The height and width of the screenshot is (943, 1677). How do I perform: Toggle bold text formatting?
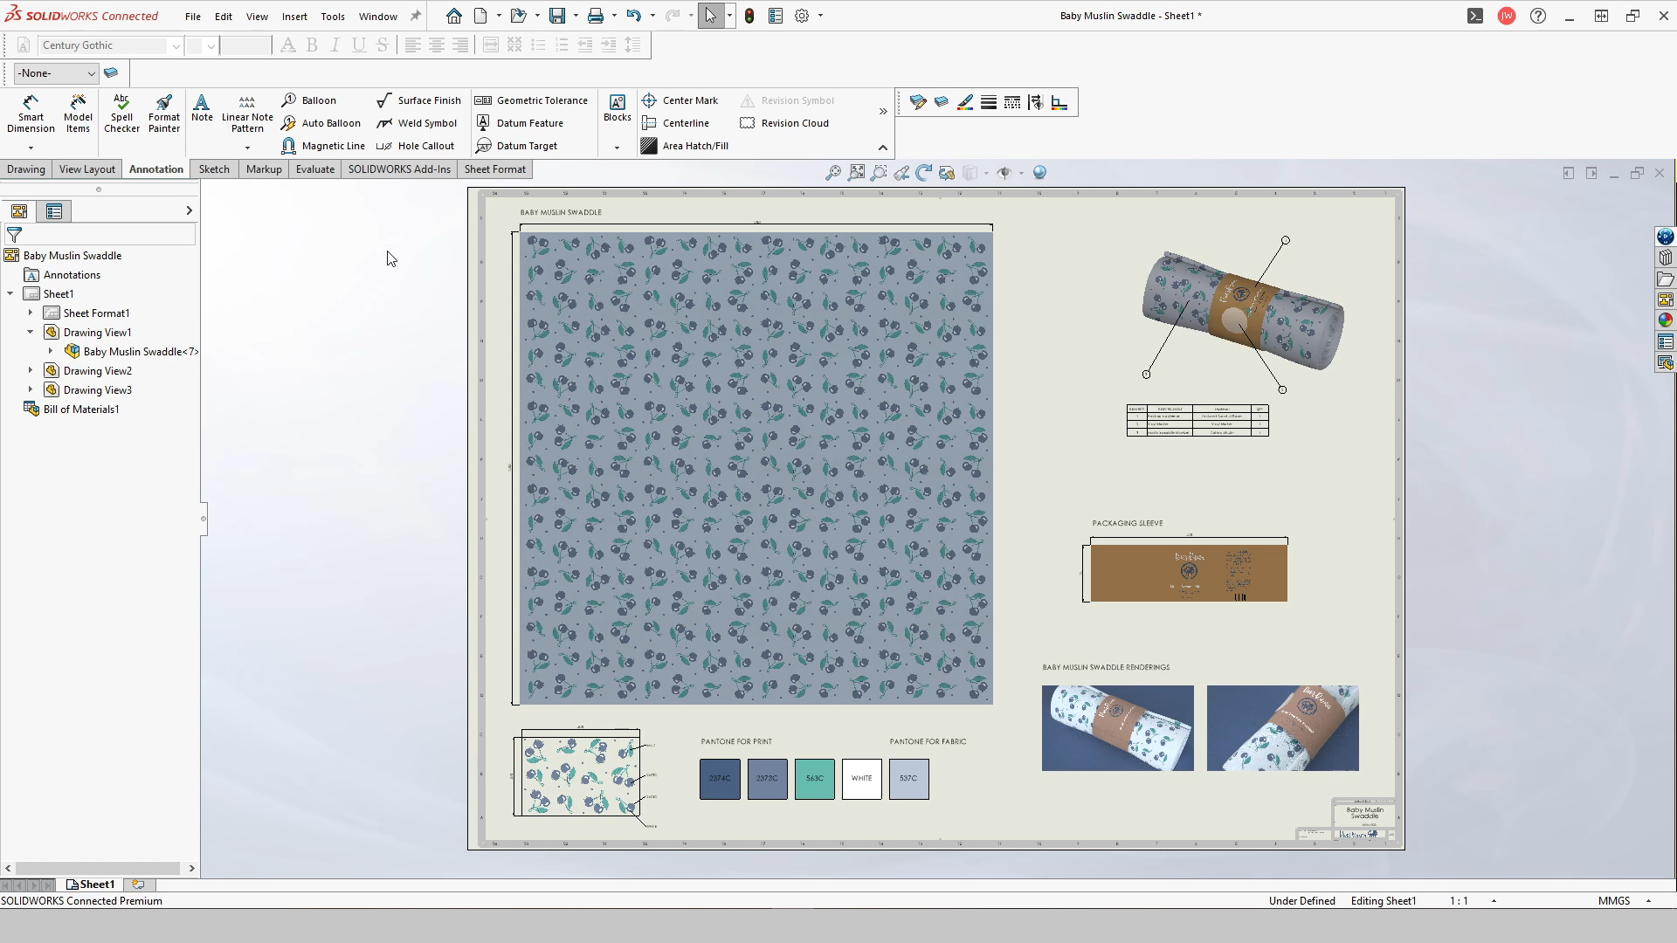(312, 45)
